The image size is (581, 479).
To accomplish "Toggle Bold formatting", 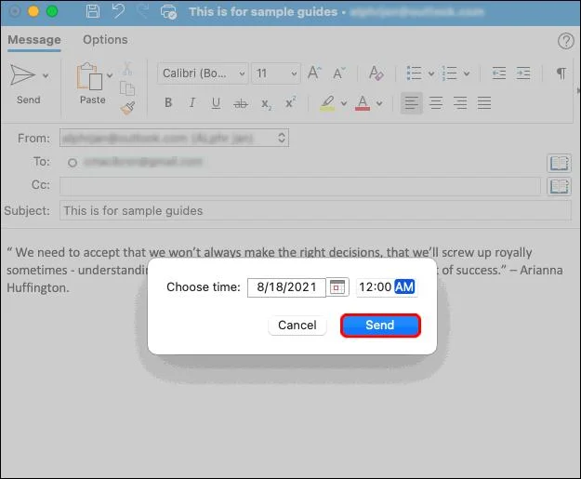I will pos(168,102).
